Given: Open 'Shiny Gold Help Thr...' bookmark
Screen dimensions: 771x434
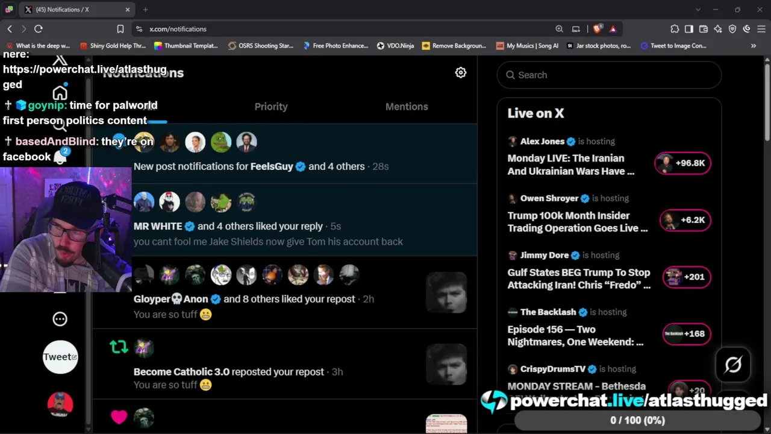Looking at the screenshot, I should pos(113,46).
